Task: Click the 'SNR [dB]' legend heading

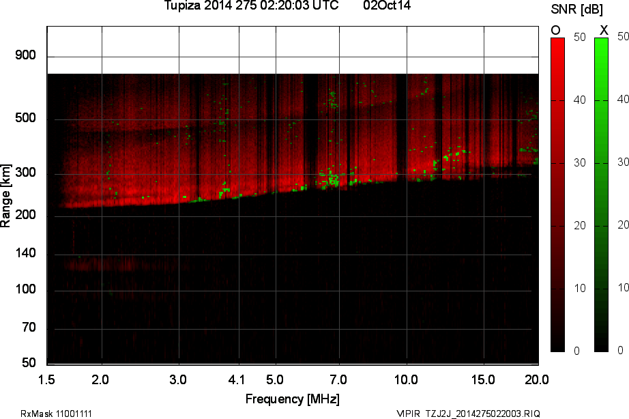Action: click(576, 10)
